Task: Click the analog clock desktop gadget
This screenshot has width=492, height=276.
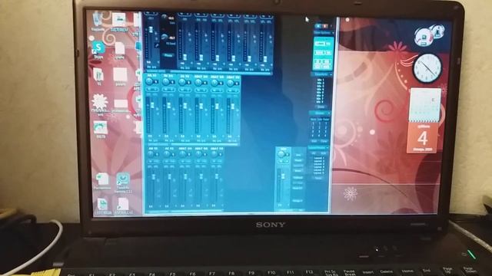Action: (x=427, y=68)
